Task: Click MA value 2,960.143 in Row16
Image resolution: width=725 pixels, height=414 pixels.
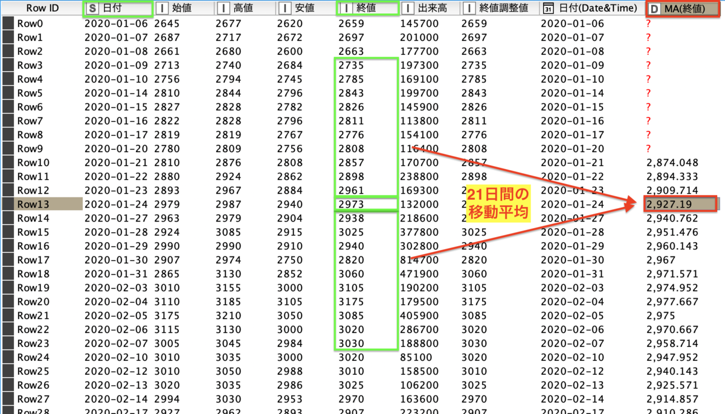Action: (672, 246)
